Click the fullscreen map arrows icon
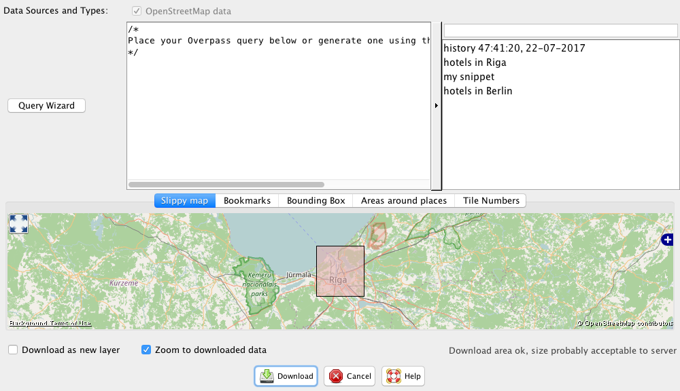 [x=18, y=223]
